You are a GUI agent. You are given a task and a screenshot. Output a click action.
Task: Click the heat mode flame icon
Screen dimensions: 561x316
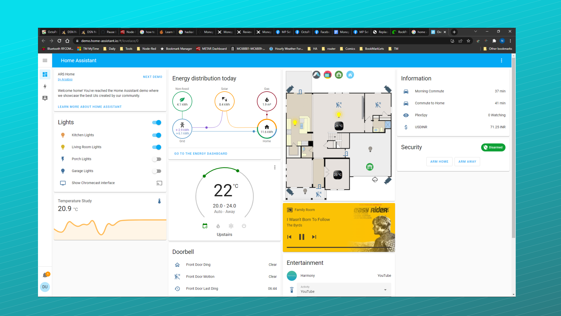pos(218,226)
